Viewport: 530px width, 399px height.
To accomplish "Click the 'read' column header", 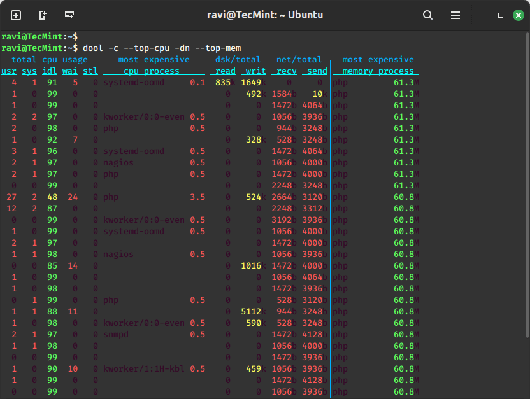I will click(226, 71).
